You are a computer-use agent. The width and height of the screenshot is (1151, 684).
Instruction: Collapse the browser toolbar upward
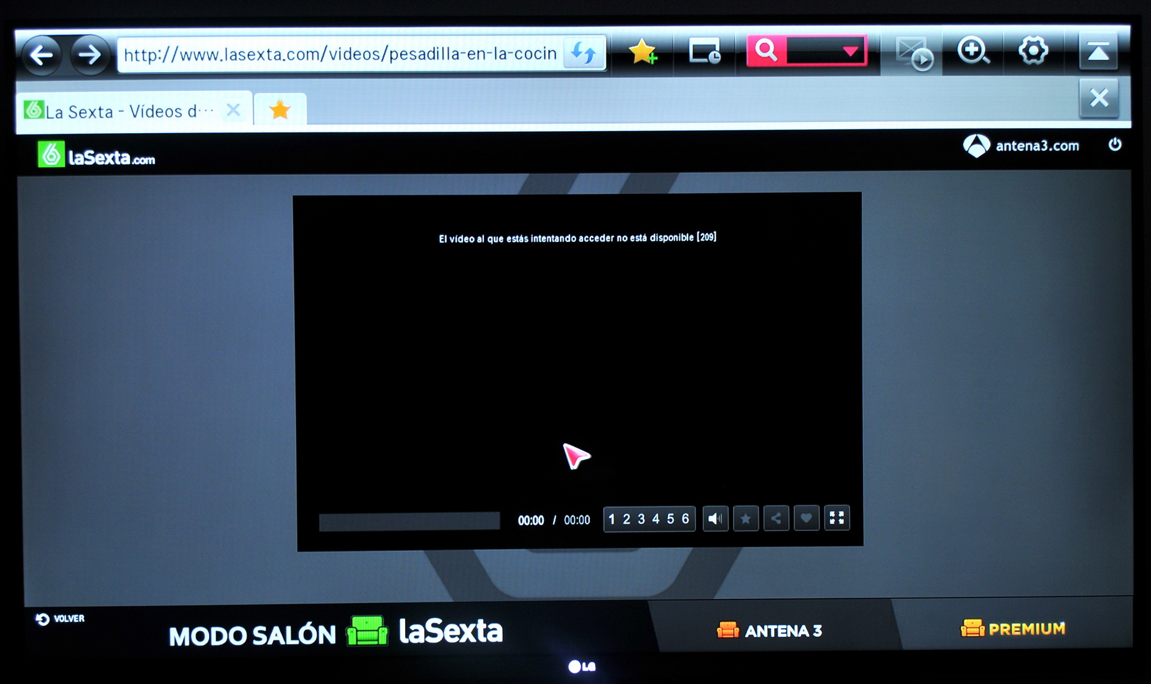coord(1098,52)
